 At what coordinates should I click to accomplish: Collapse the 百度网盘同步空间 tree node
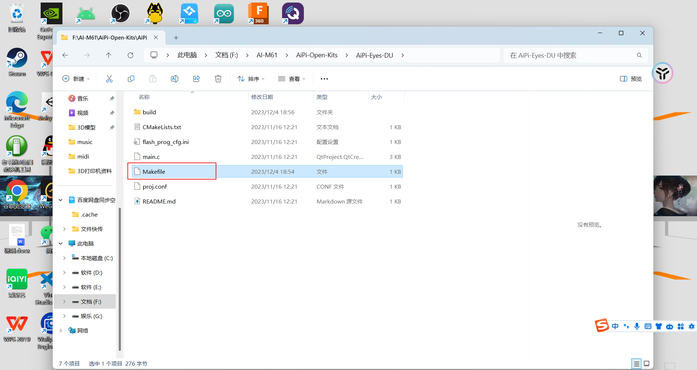[61, 200]
